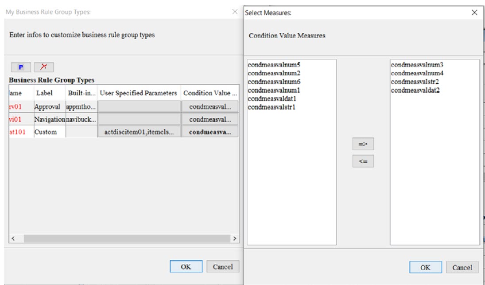485x285 pixels.
Task: Click the horizontal scrollbar under the table
Action: [x=127, y=238]
